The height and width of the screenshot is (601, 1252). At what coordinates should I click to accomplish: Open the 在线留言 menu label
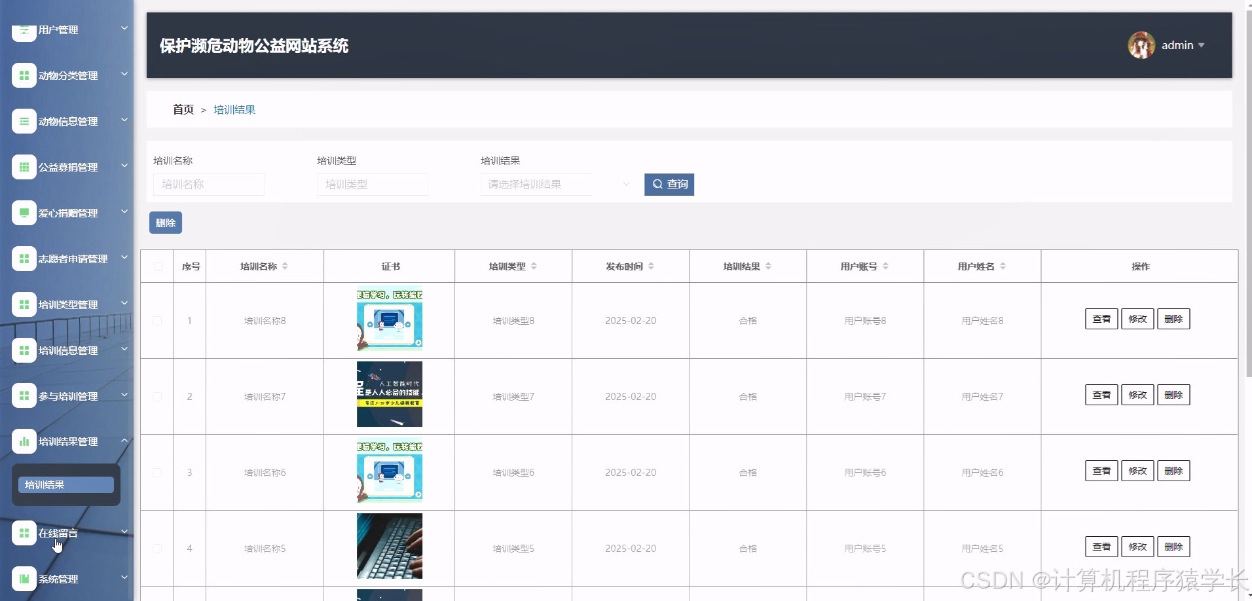(58, 534)
